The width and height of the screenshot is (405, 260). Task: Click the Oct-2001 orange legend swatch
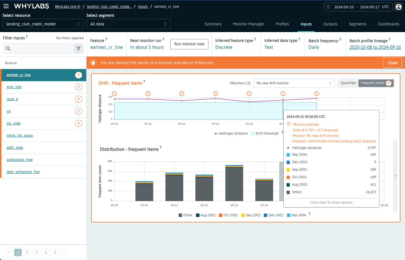click(221, 215)
